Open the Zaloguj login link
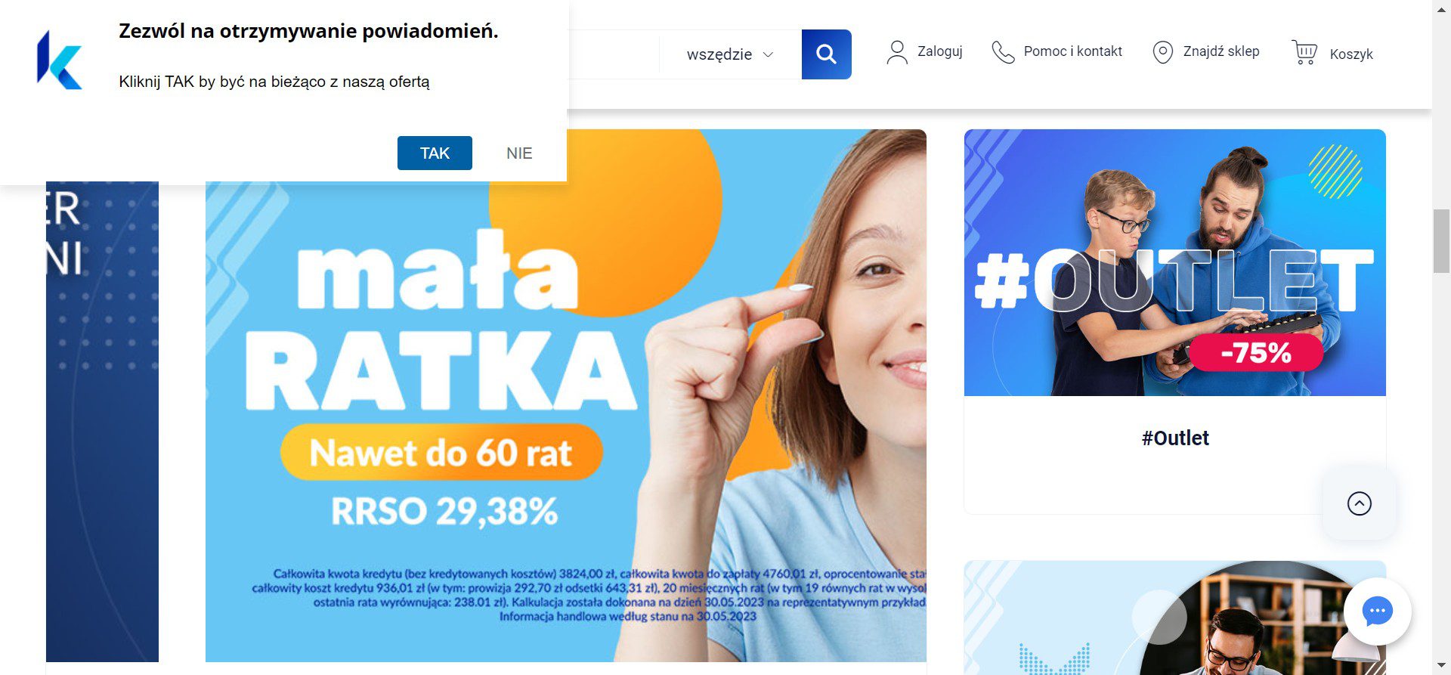1451x675 pixels. click(939, 51)
